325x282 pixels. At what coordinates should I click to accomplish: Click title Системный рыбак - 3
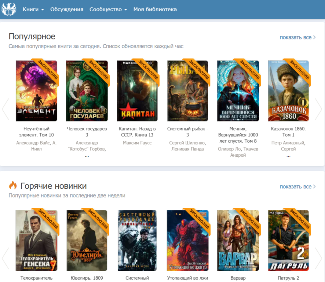(x=188, y=132)
